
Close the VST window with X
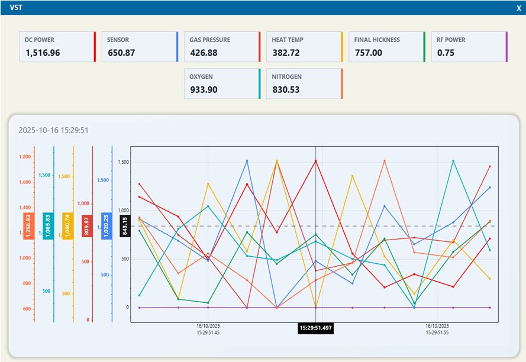pyautogui.click(x=519, y=8)
